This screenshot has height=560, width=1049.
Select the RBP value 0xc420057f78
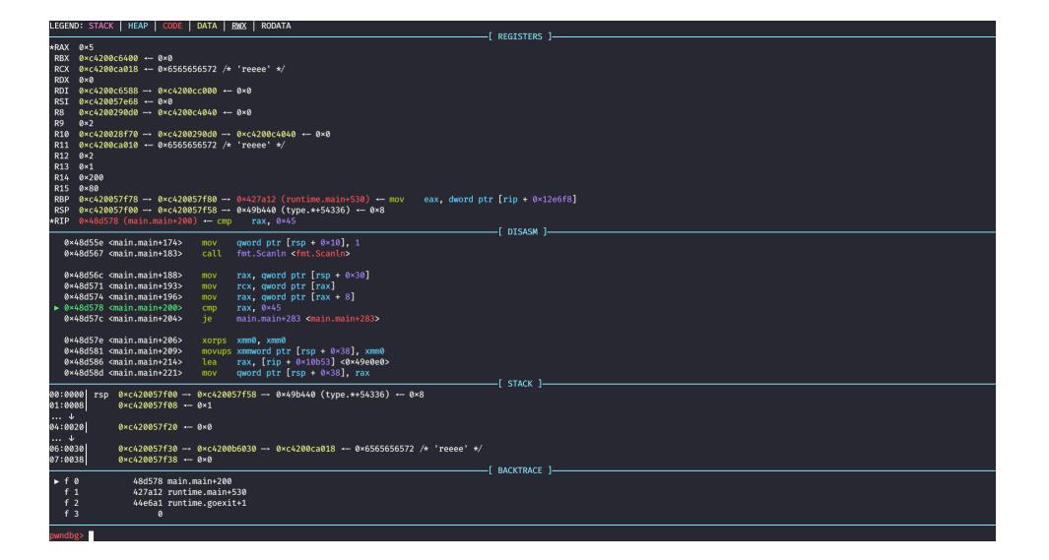tap(108, 199)
